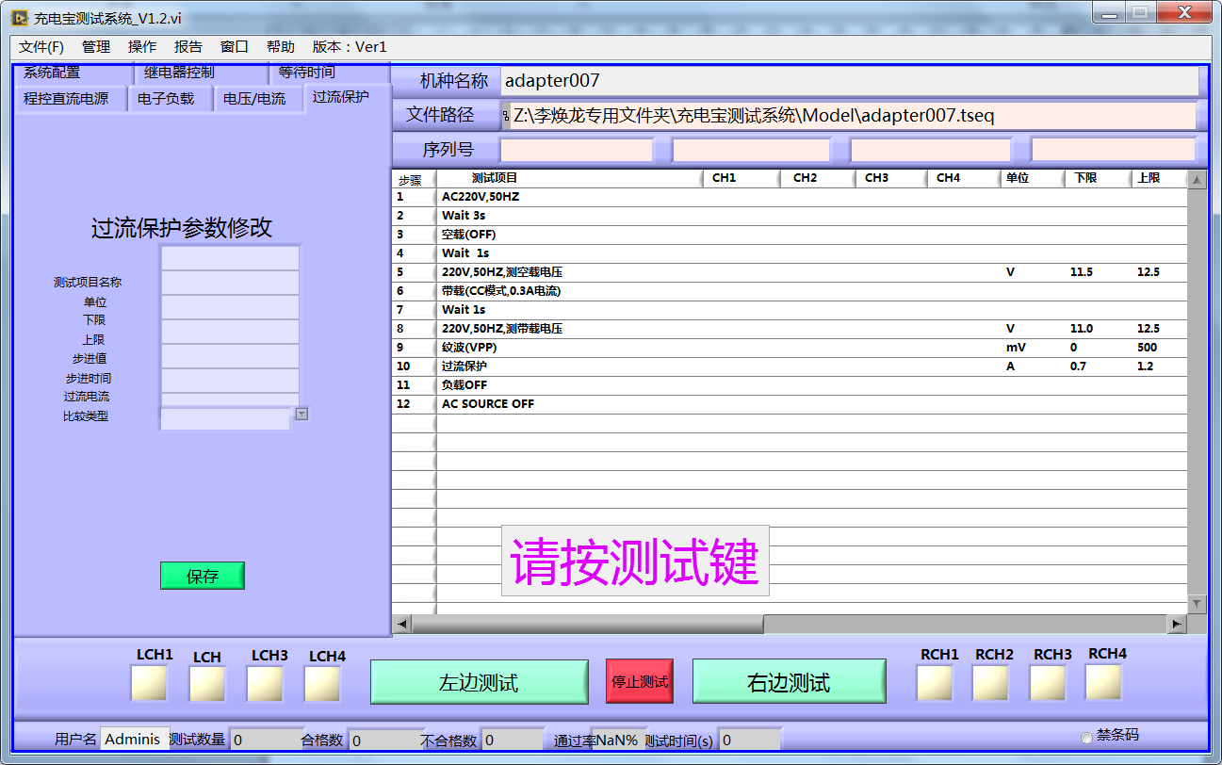Toggle the LCH indicator box
Screen dimensions: 1222x765
coord(207,684)
